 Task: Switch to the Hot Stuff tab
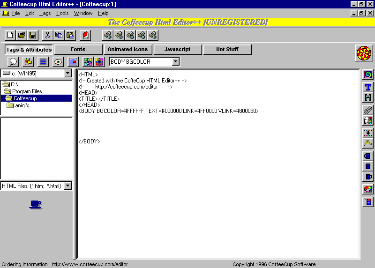click(227, 50)
